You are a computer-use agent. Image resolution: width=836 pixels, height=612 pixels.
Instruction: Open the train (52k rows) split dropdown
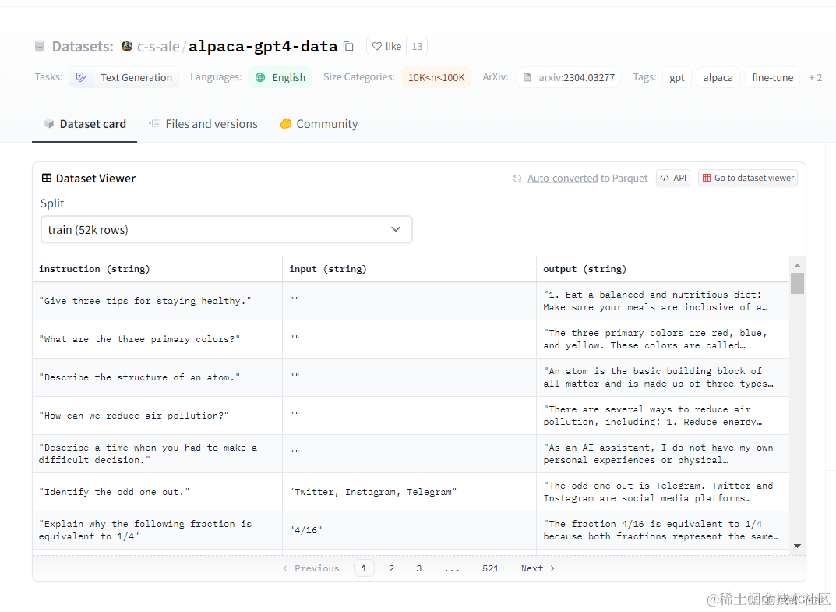pos(227,229)
